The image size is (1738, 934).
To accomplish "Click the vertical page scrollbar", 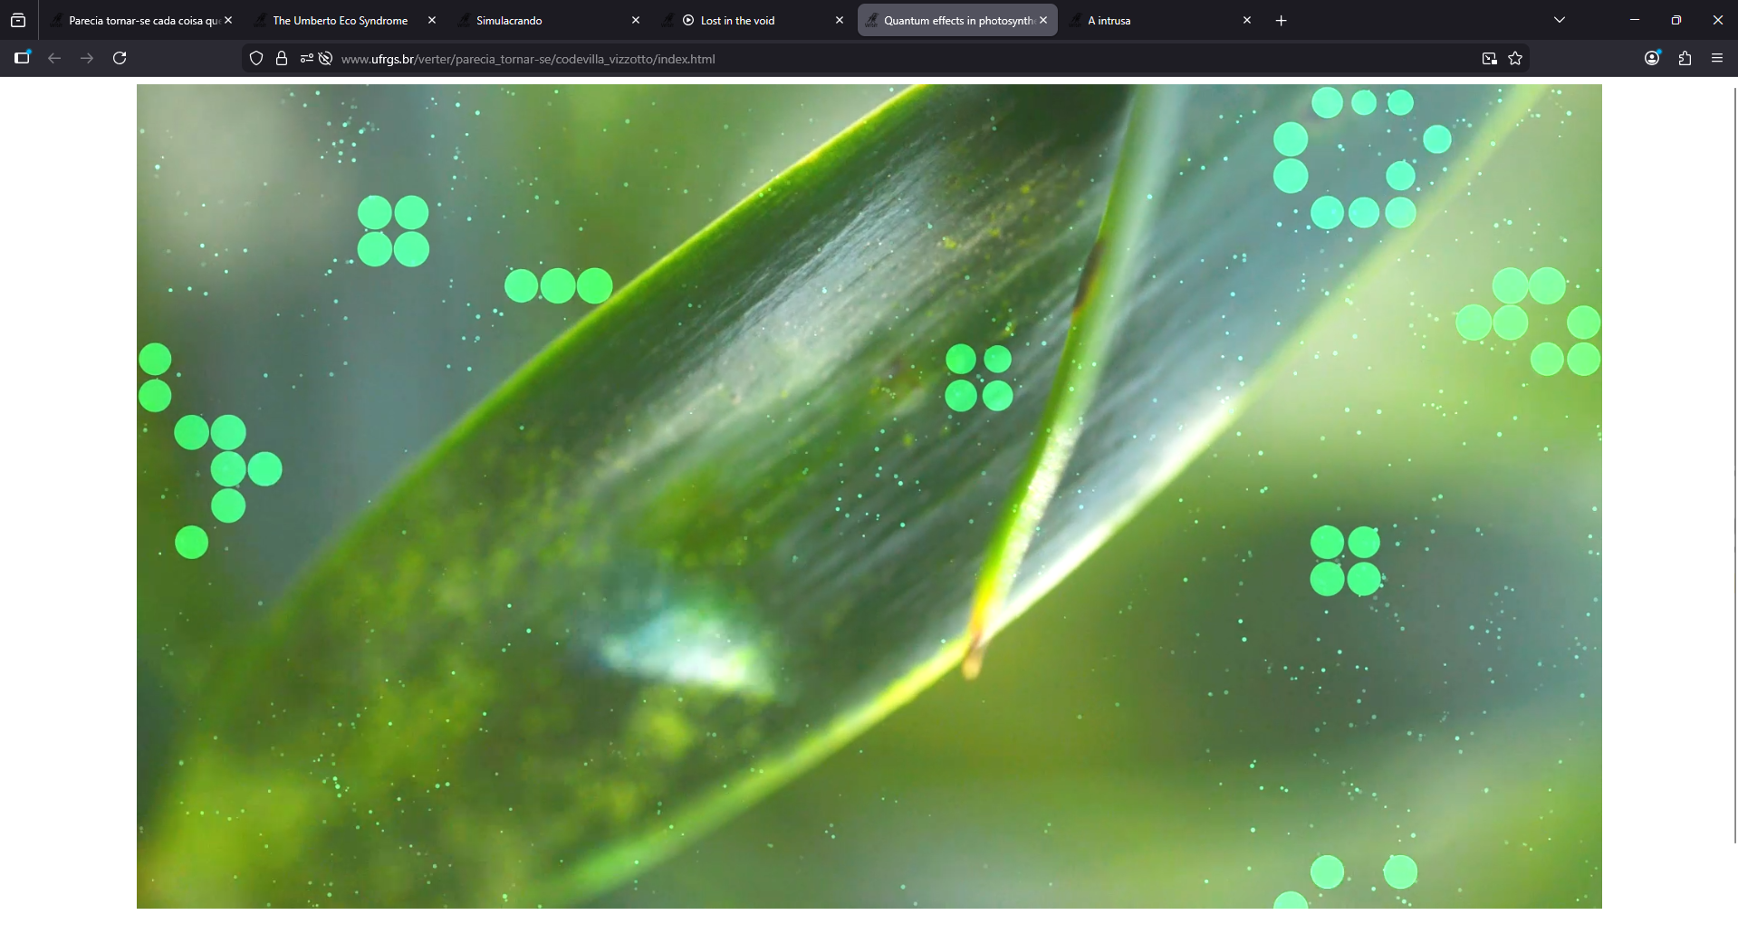I will click(x=1734, y=466).
